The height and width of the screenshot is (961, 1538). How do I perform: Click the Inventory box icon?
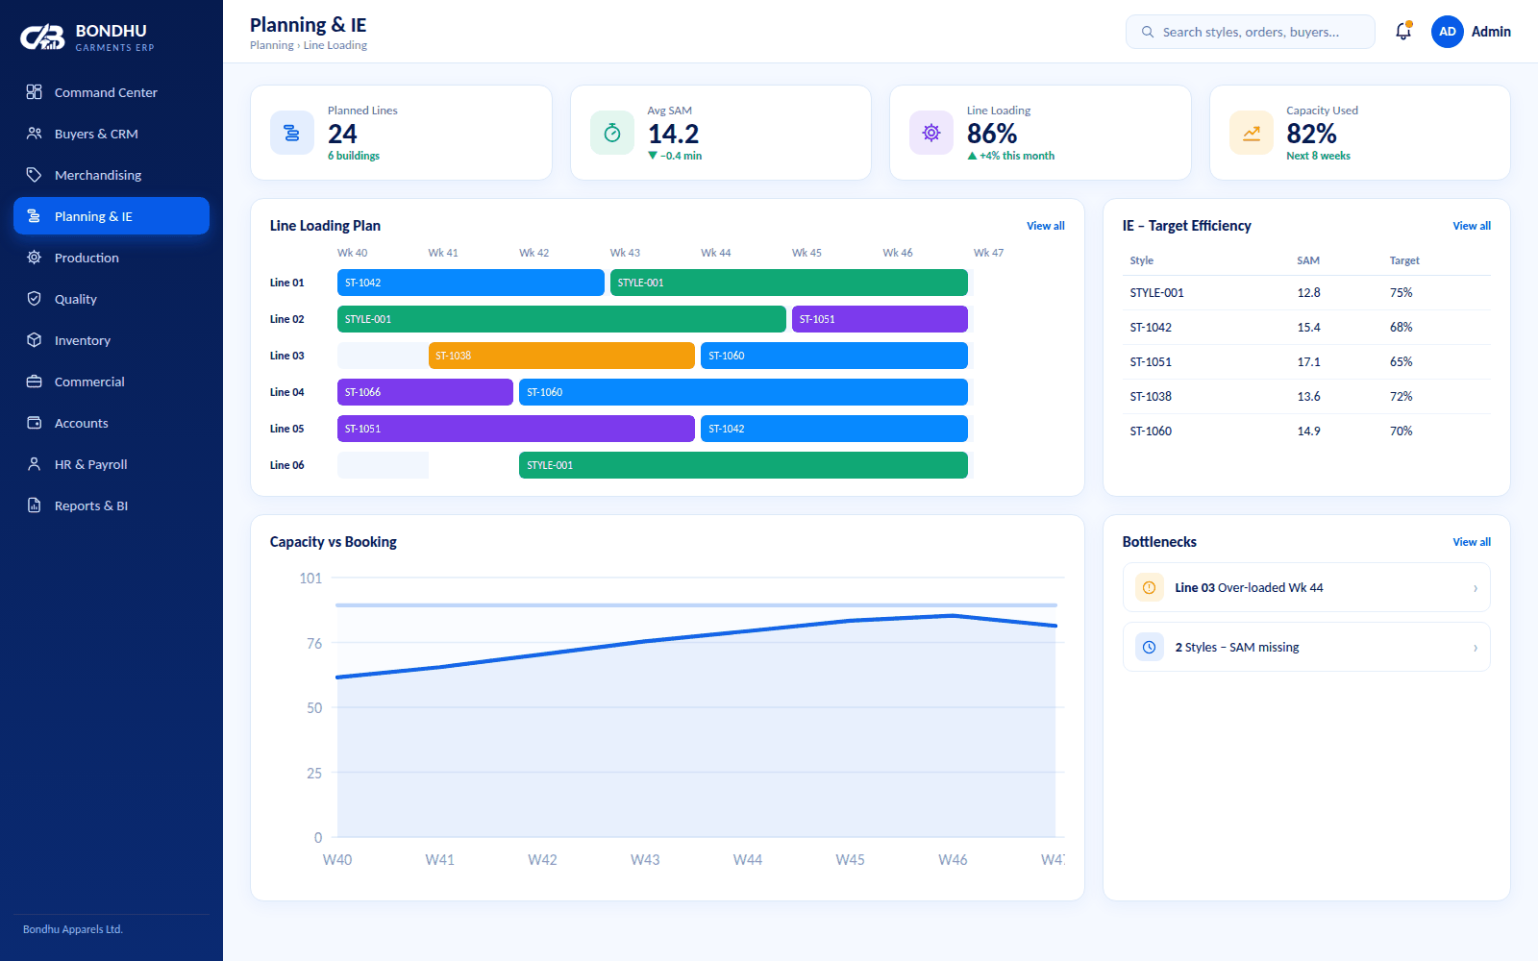[34, 340]
